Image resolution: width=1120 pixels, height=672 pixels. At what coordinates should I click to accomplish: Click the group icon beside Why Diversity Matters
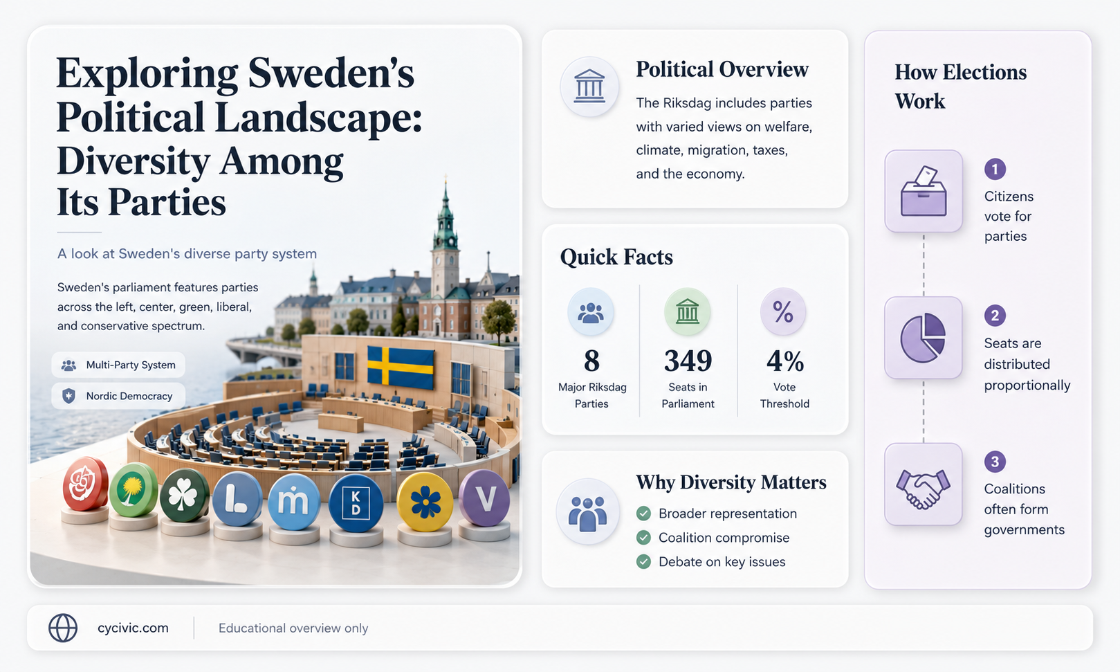click(588, 513)
